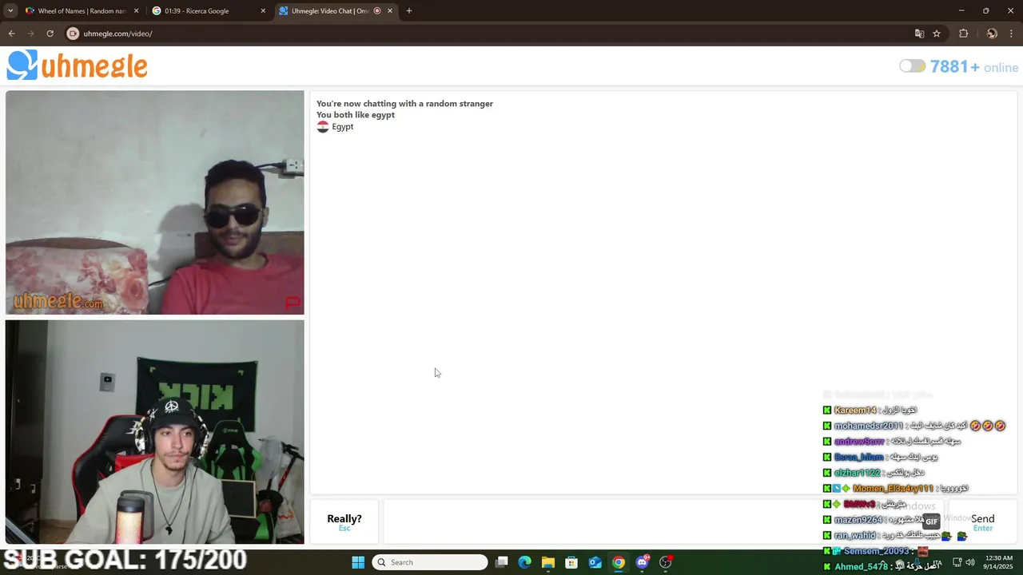
Task: Open the browser Extensions puzzle icon
Action: [963, 34]
